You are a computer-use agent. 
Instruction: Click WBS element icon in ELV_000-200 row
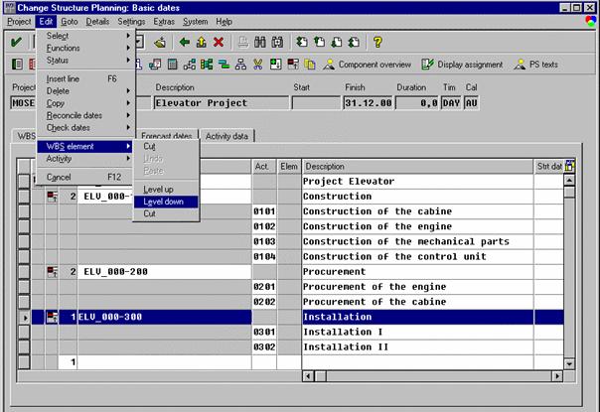tap(52, 272)
